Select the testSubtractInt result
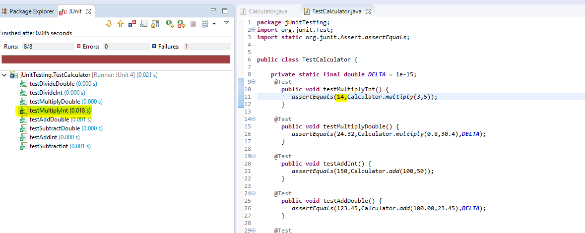The image size is (585, 233). [55, 146]
